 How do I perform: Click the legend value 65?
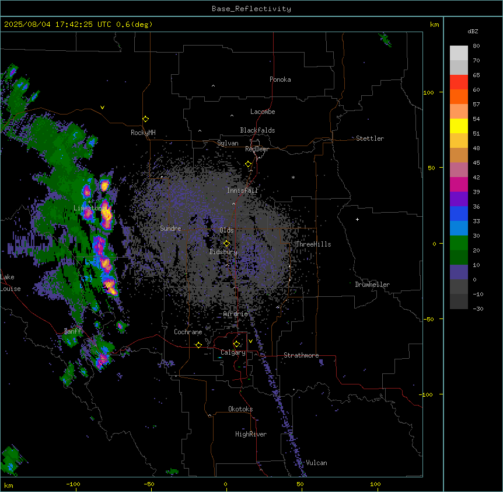tap(476, 75)
